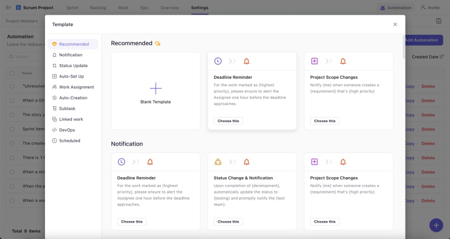Click the Invite button
450x239 pixels.
430,8
